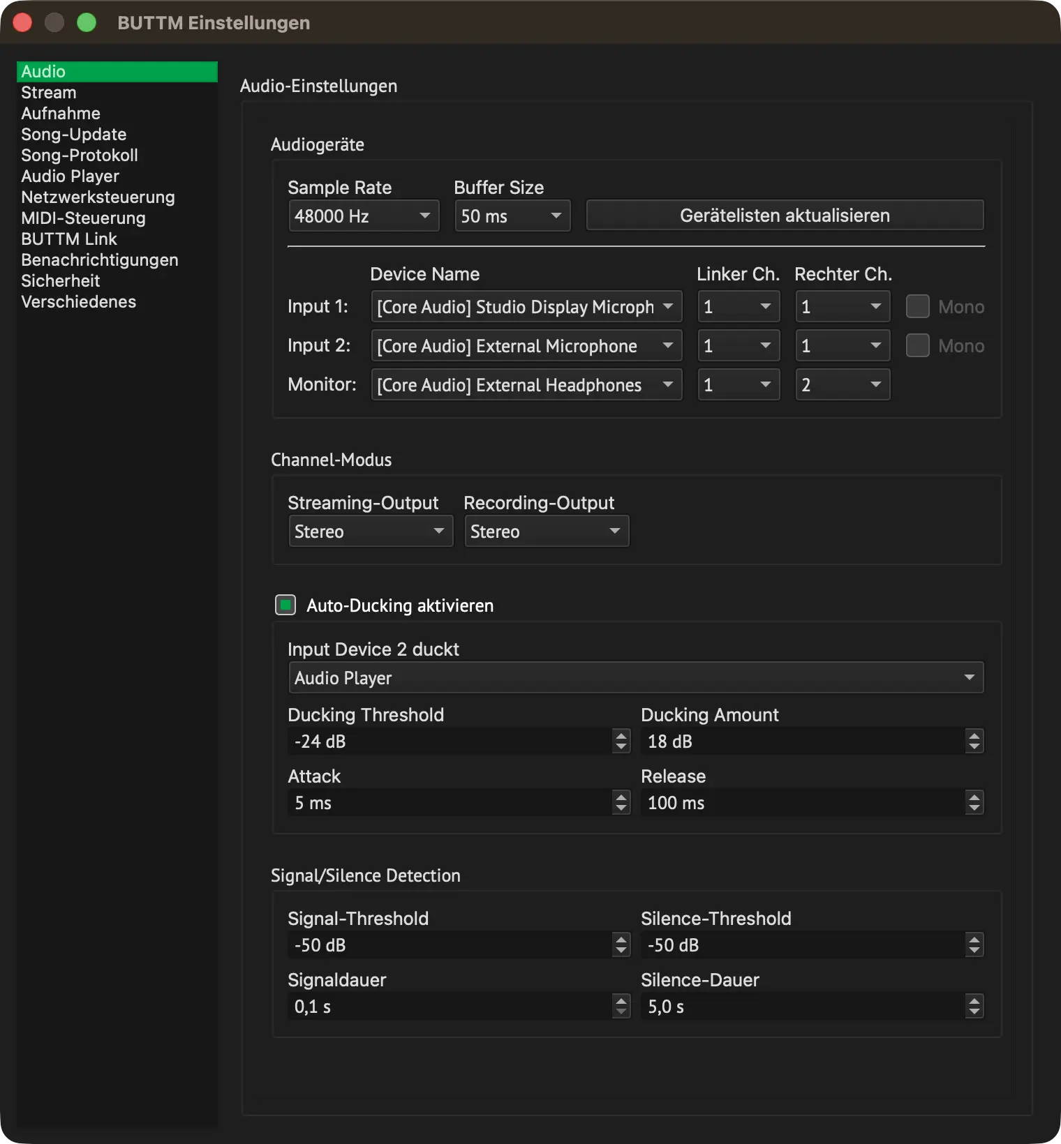1061x1144 pixels.
Task: Click into the Ducking Threshold value field
Action: coord(450,741)
